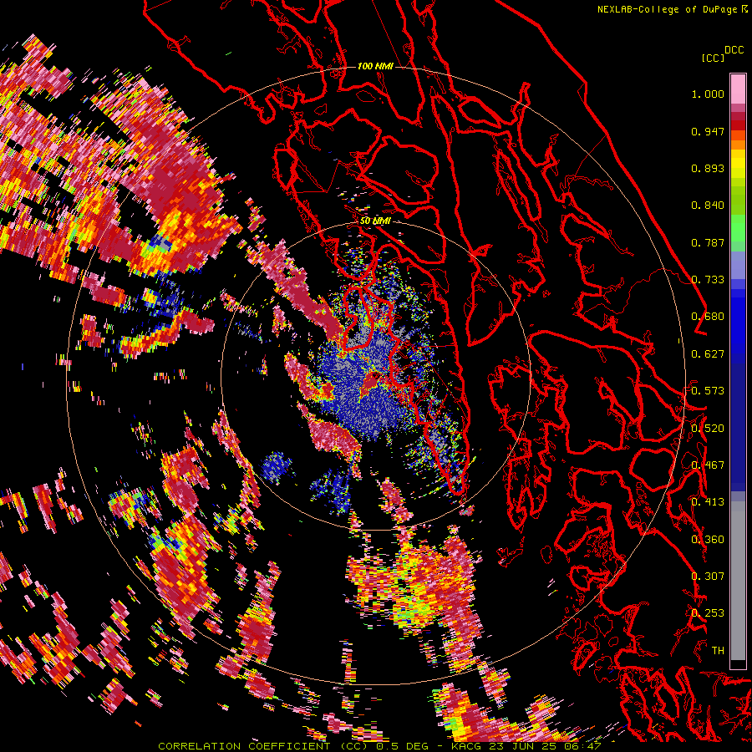The width and height of the screenshot is (752, 752).
Task: Click the 0.467 legend value
Action: (708, 465)
